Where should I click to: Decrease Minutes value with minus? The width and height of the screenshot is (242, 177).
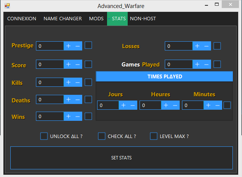[218, 105]
